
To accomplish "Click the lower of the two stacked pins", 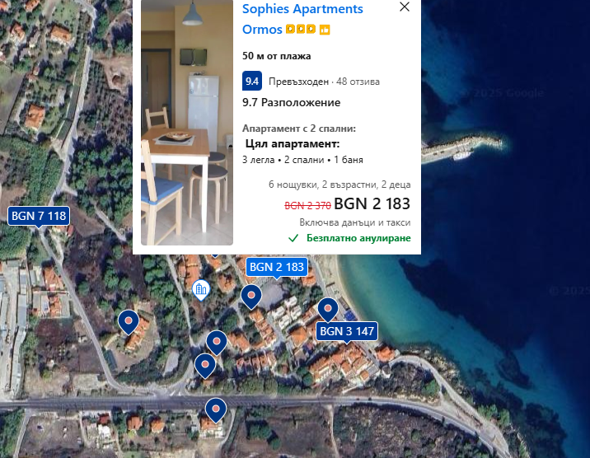I will coord(205,366).
